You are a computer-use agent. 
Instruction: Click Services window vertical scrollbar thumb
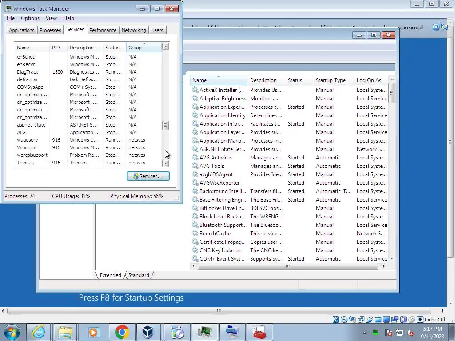click(x=391, y=93)
